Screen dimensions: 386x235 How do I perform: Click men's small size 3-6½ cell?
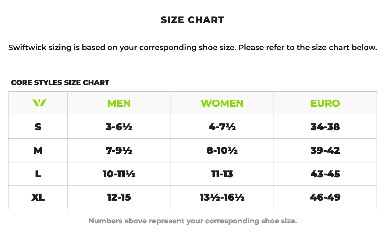(x=119, y=127)
